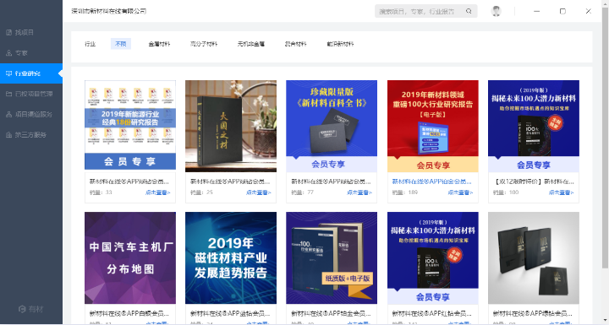Open 已投项目管理 folder icon in sidebar
The height and width of the screenshot is (325, 609).
click(x=9, y=94)
